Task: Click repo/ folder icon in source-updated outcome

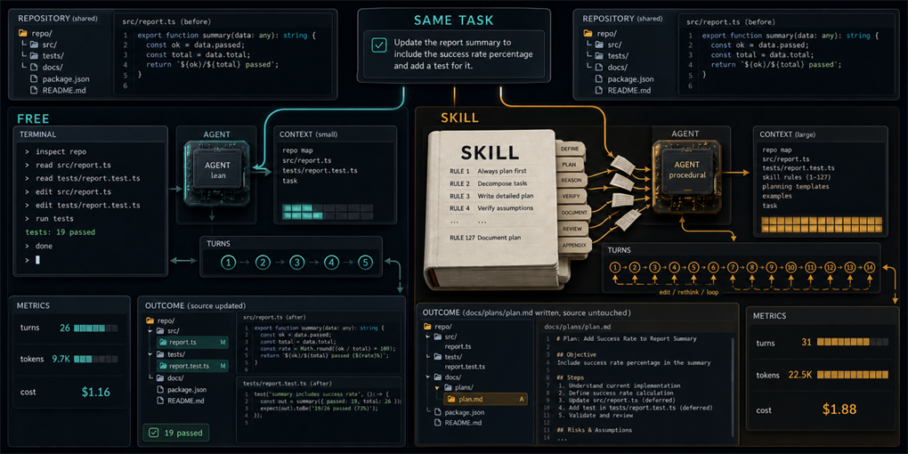Action: tap(150, 320)
